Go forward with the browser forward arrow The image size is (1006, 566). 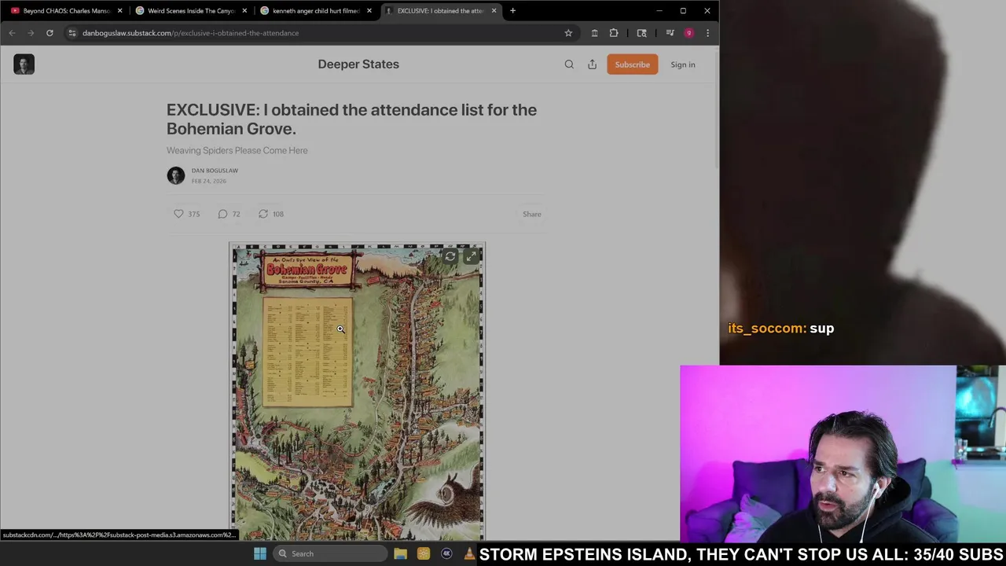(x=31, y=33)
